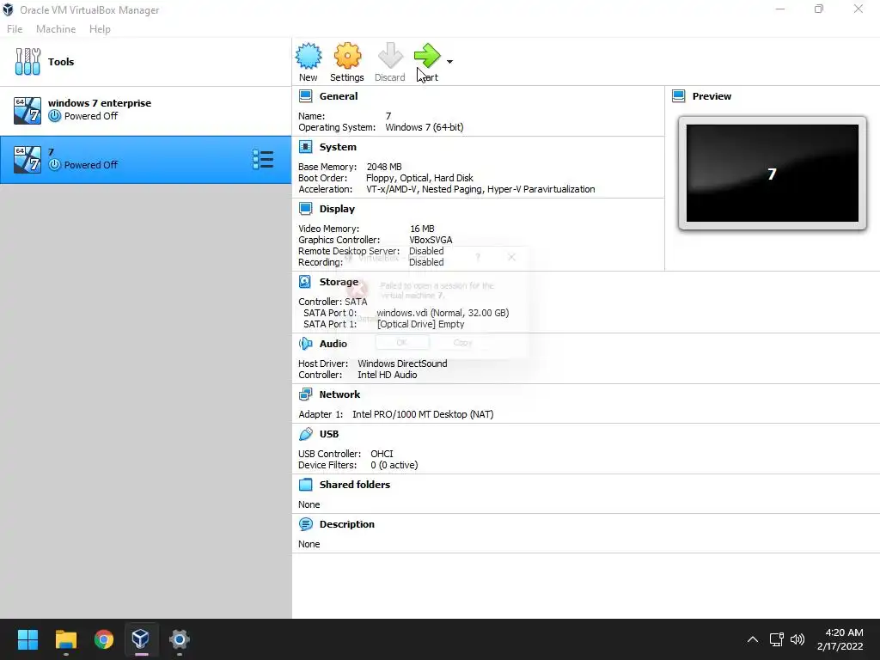Open the USB section heading
The height and width of the screenshot is (660, 880).
tap(329, 434)
